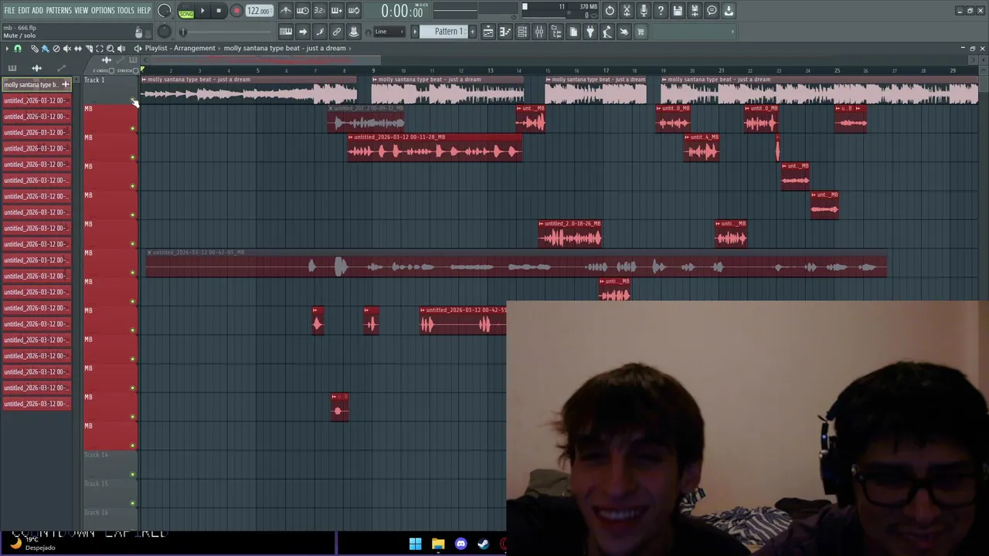The height and width of the screenshot is (556, 989).
Task: Open the channel rack view
Action: click(x=522, y=32)
